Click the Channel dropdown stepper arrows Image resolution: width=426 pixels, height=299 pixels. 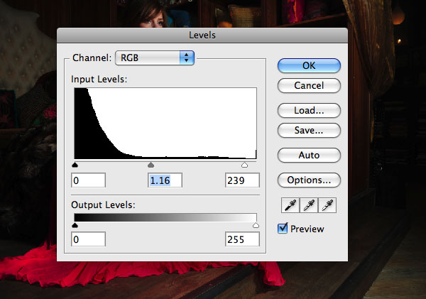pos(187,58)
